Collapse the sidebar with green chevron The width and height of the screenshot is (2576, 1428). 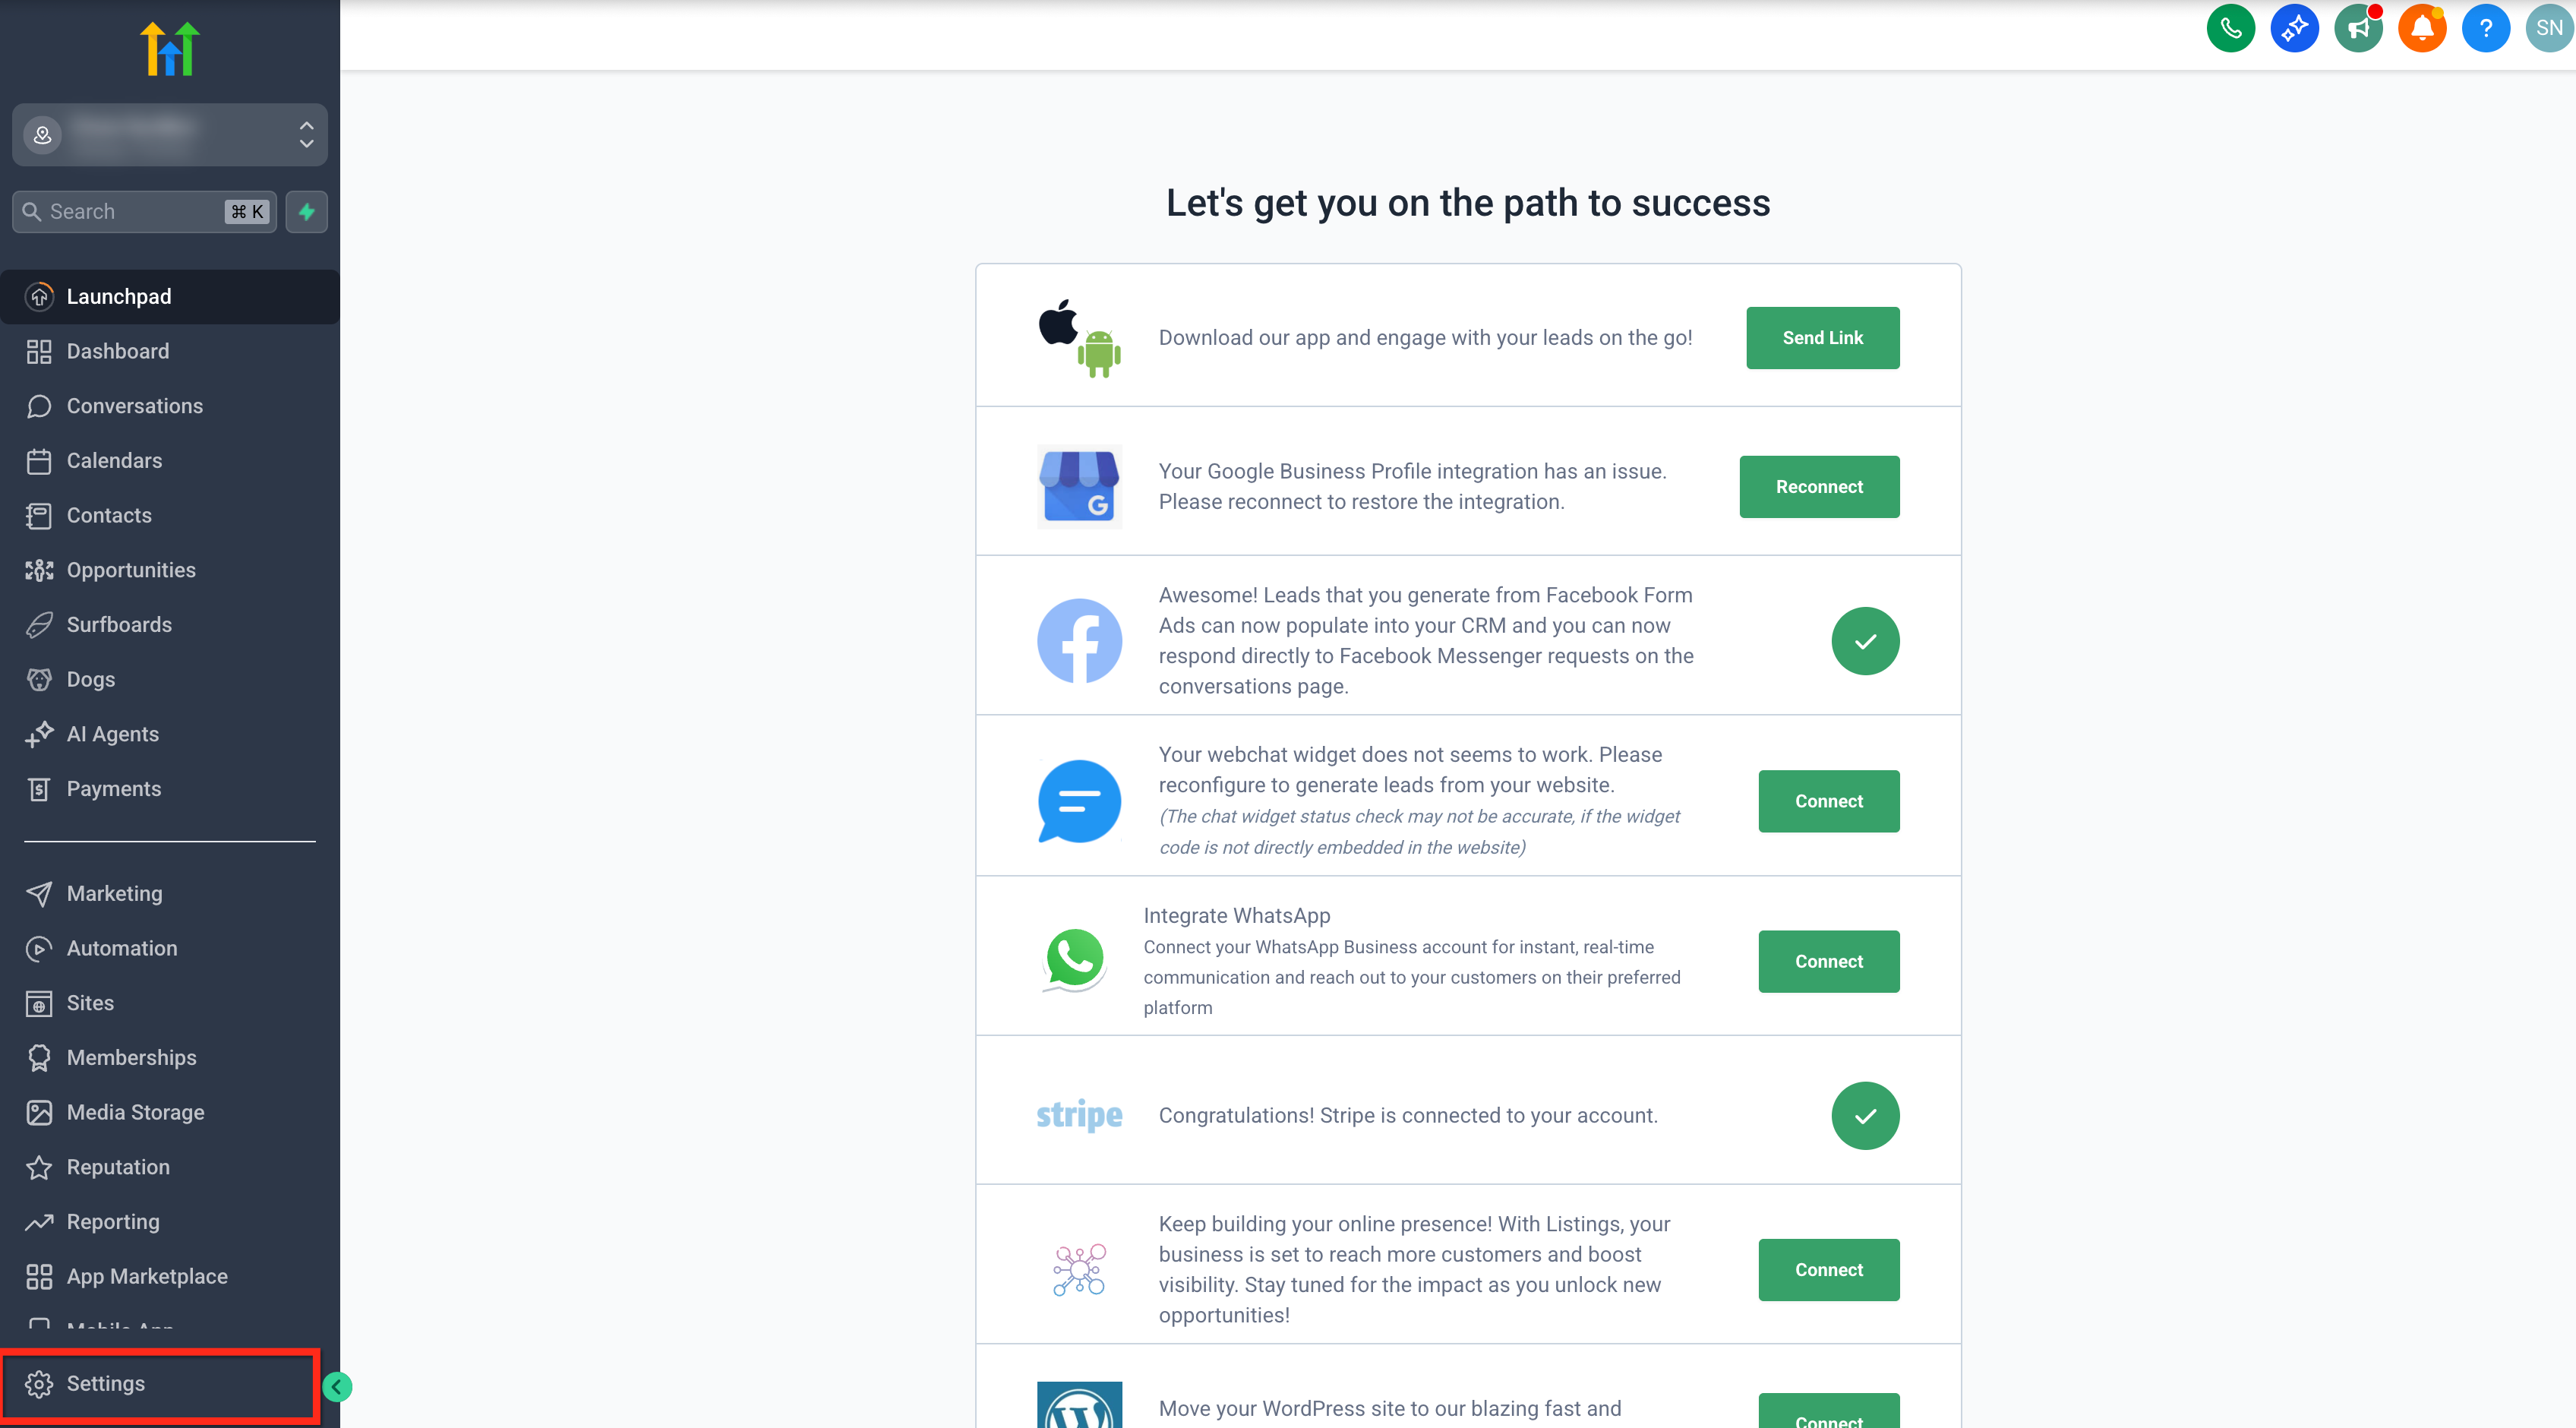tap(338, 1387)
